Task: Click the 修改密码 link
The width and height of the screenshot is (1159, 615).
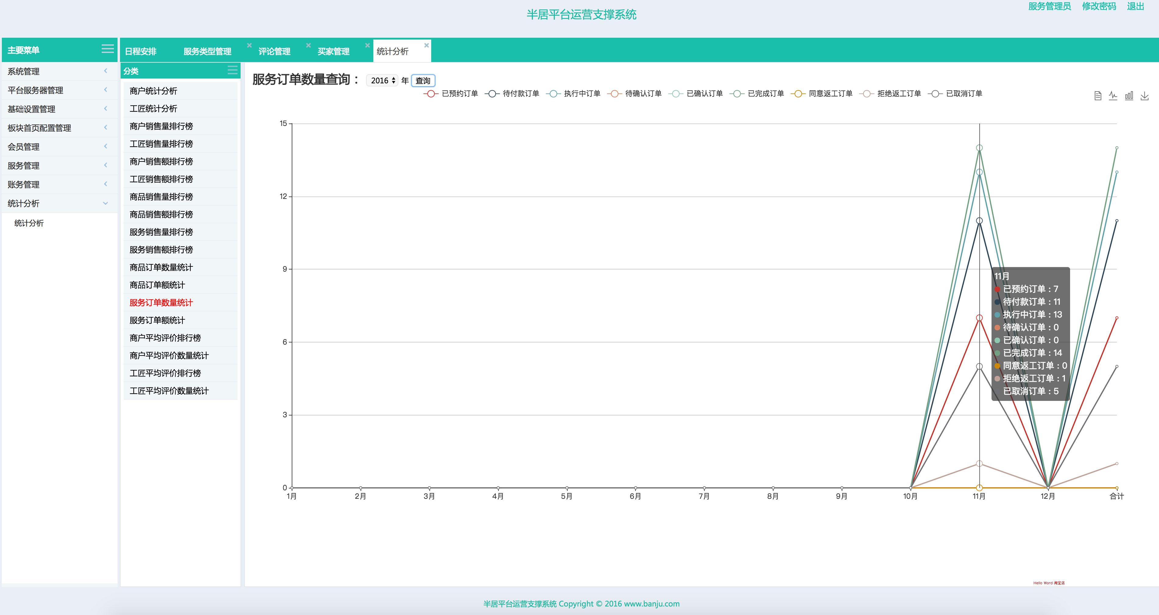Action: pyautogui.click(x=1098, y=6)
